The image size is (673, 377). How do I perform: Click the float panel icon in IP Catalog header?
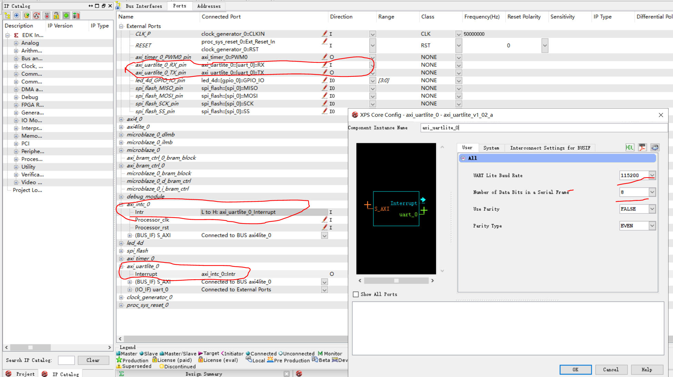(104, 6)
